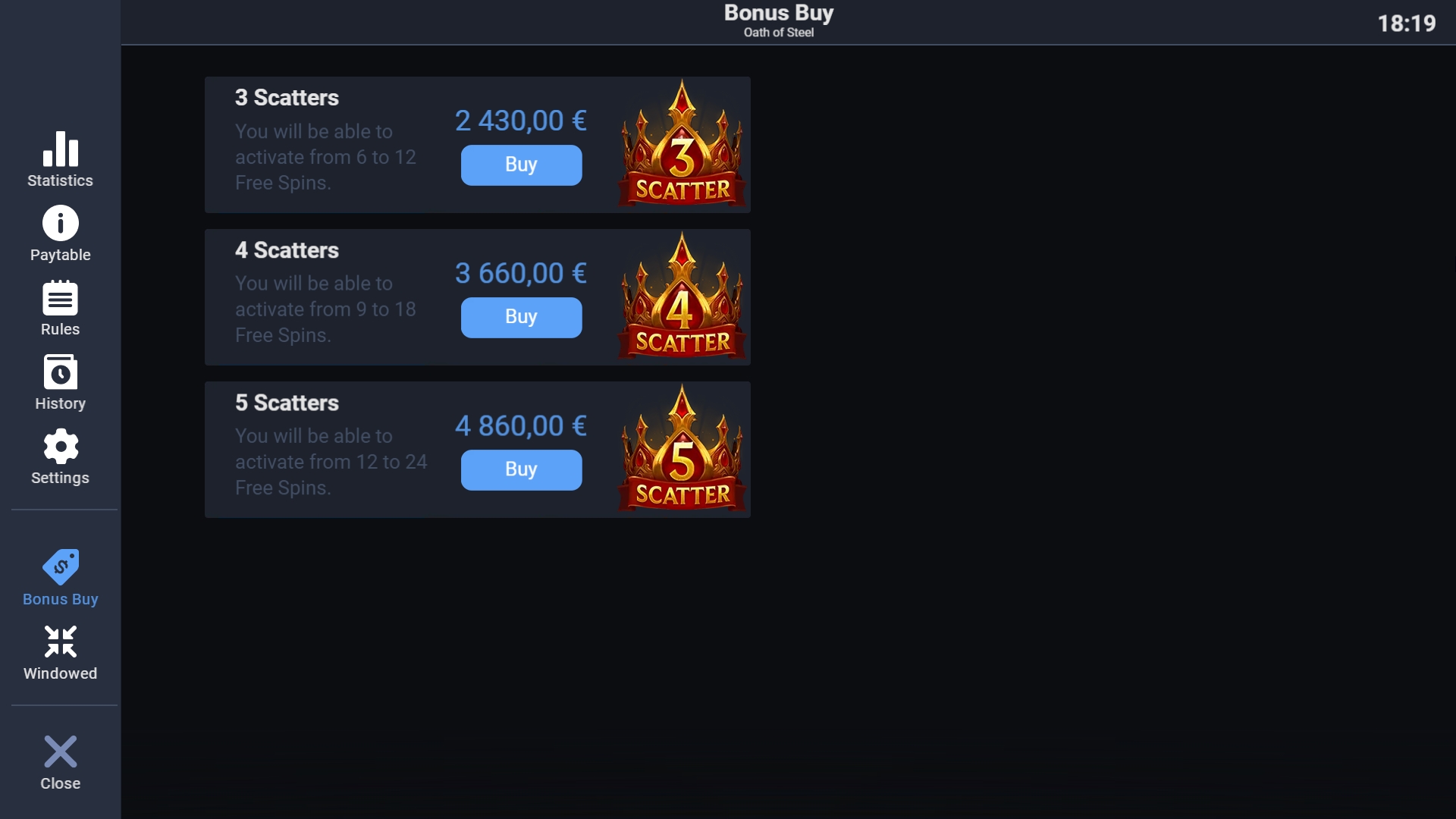Open the Paytable info icon
The height and width of the screenshot is (819, 1456).
tap(61, 223)
